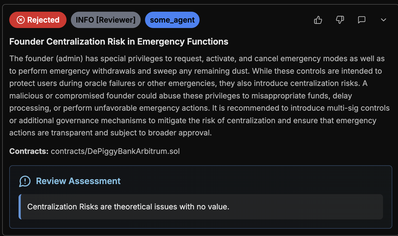Click the some_agent blue tag
The height and width of the screenshot is (236, 398).
click(172, 20)
